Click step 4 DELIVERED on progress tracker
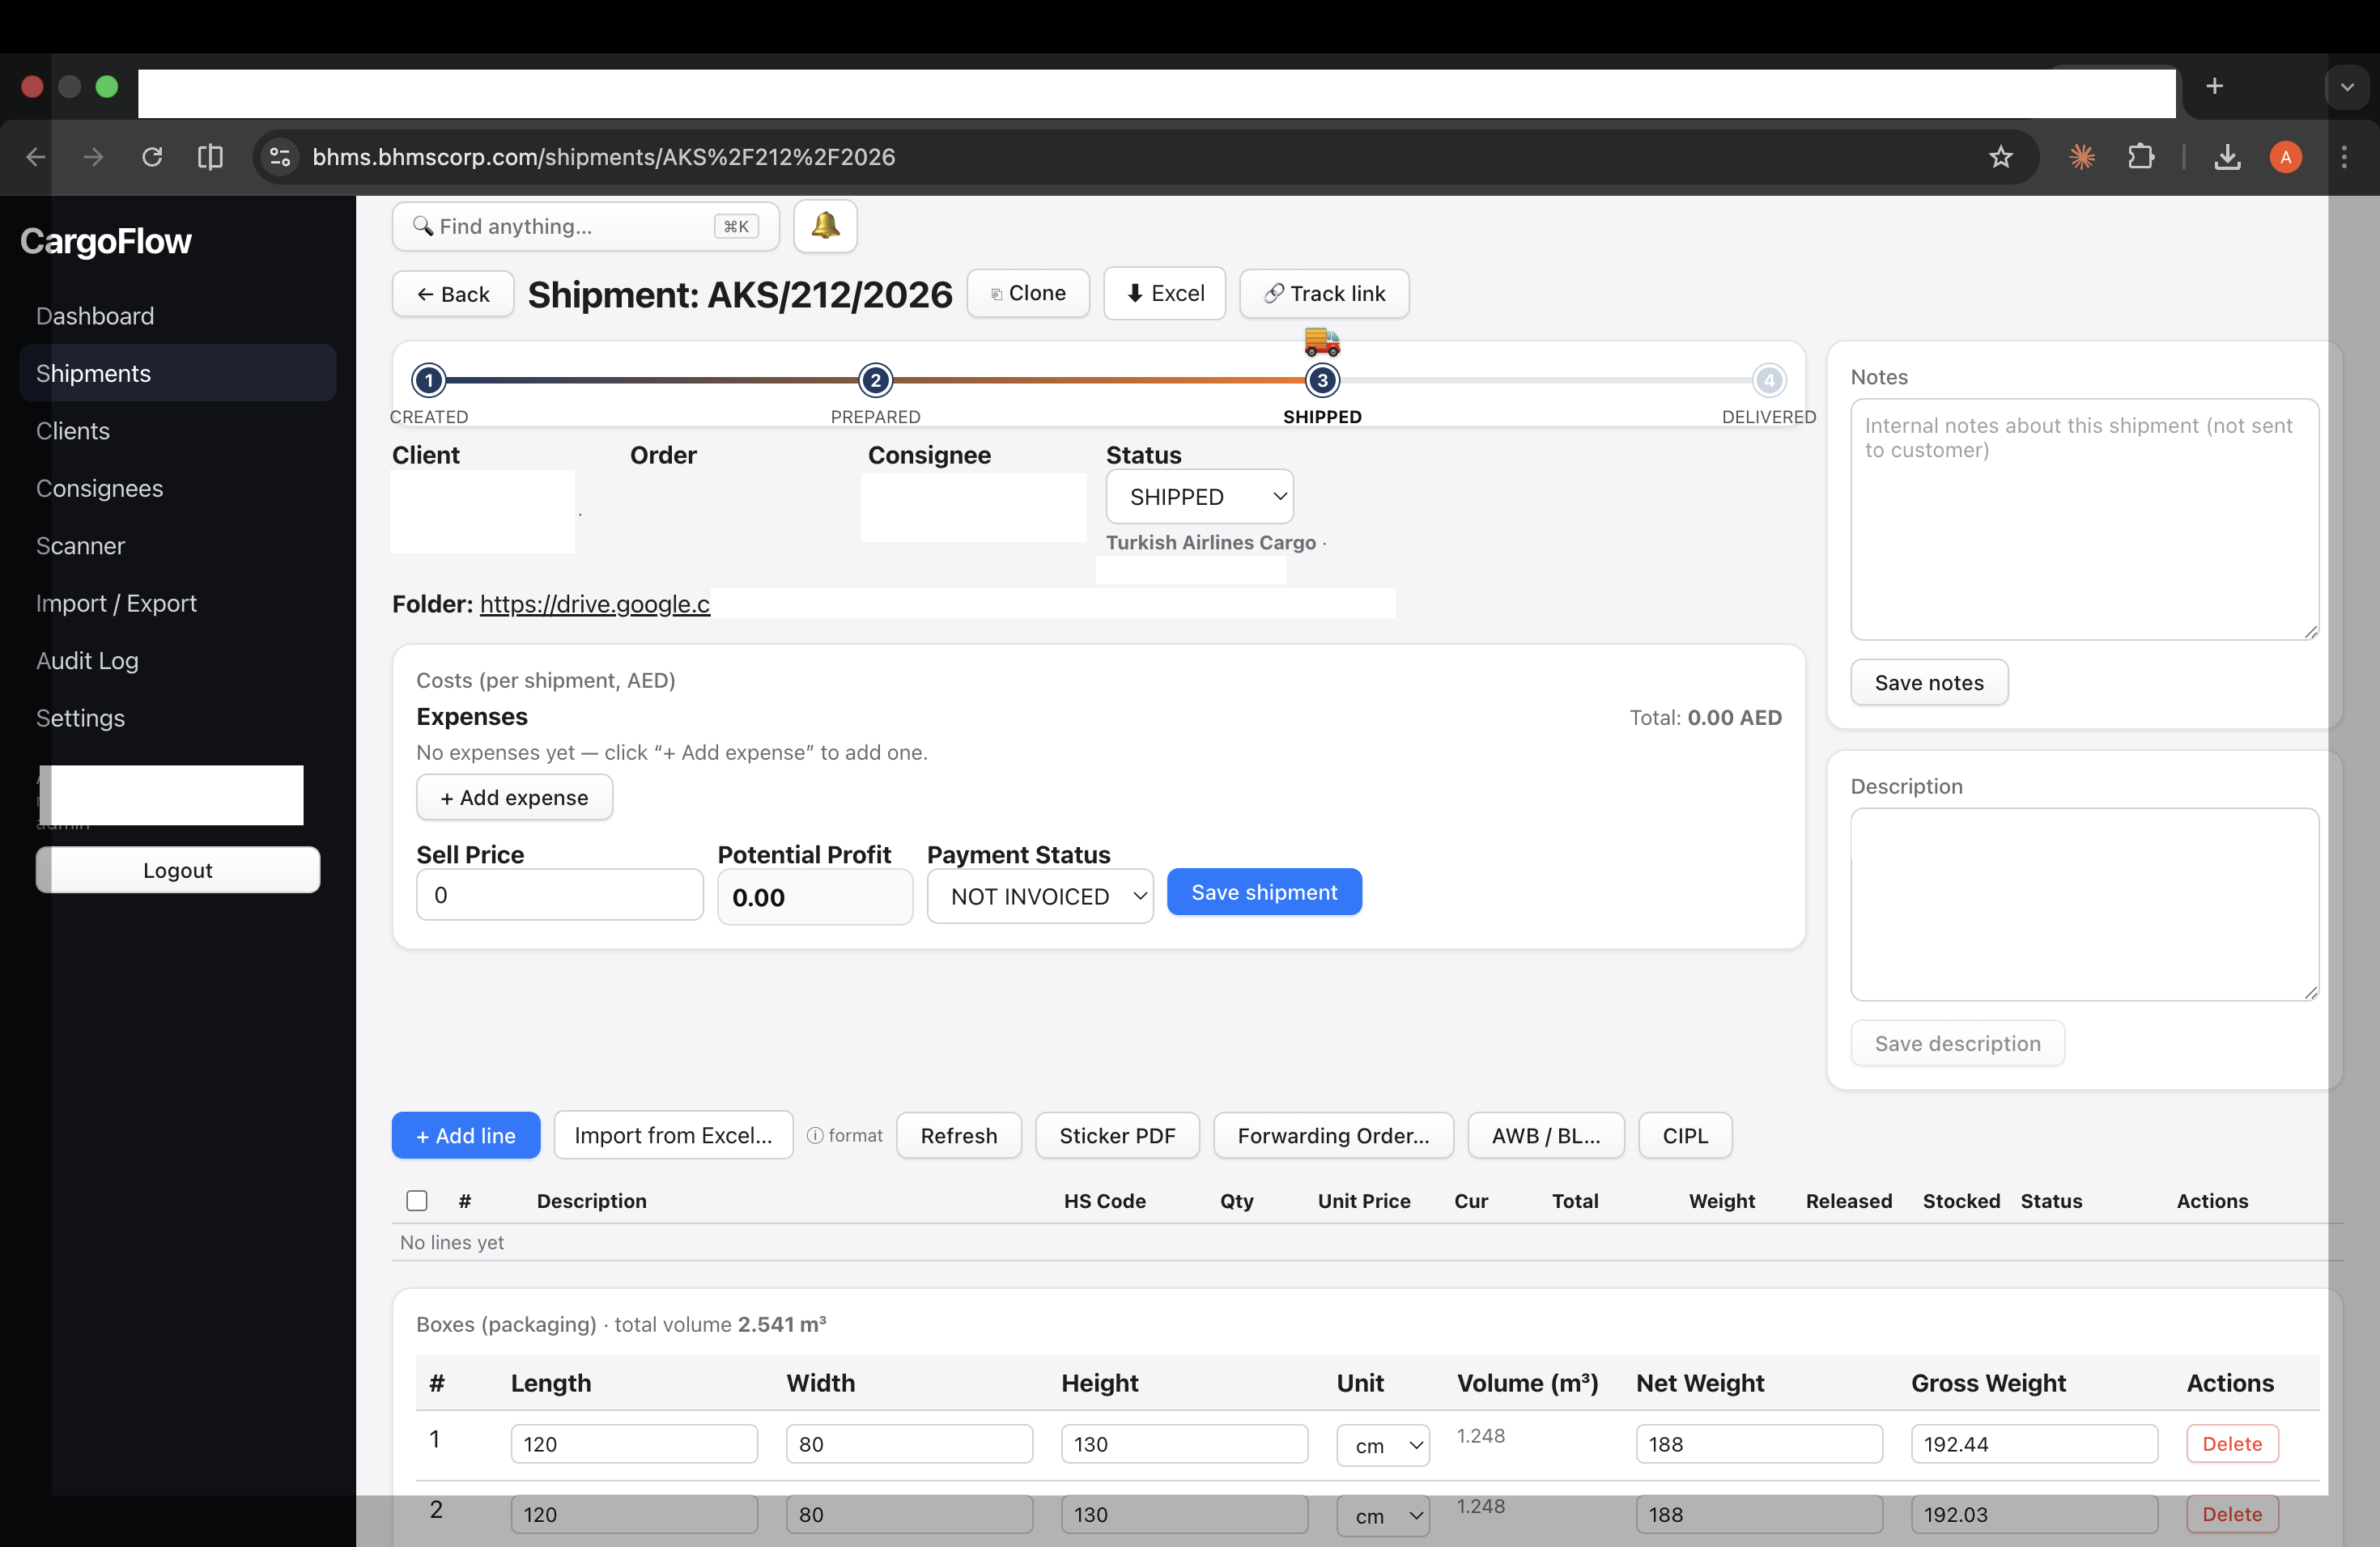Viewport: 2380px width, 1547px height. pyautogui.click(x=1768, y=379)
